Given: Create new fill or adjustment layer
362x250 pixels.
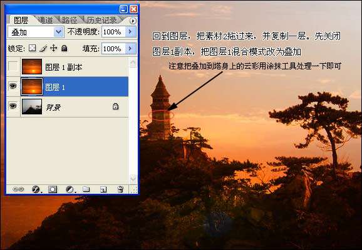Looking at the screenshot, I should point(70,189).
